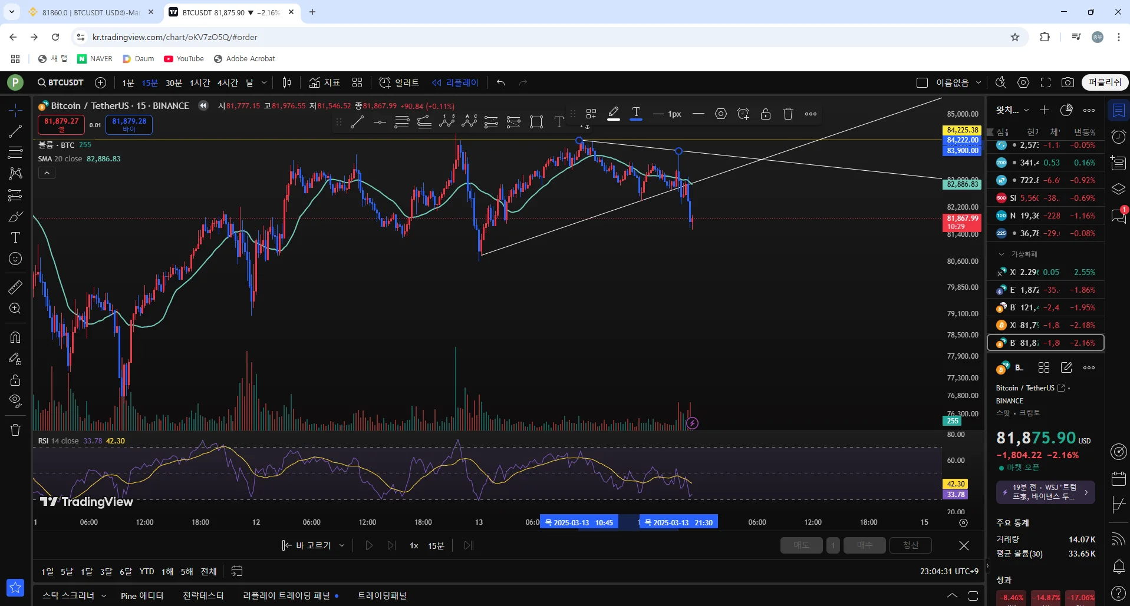Open the candlestick chart style menu
This screenshot has width=1130, height=606.
pos(286,82)
